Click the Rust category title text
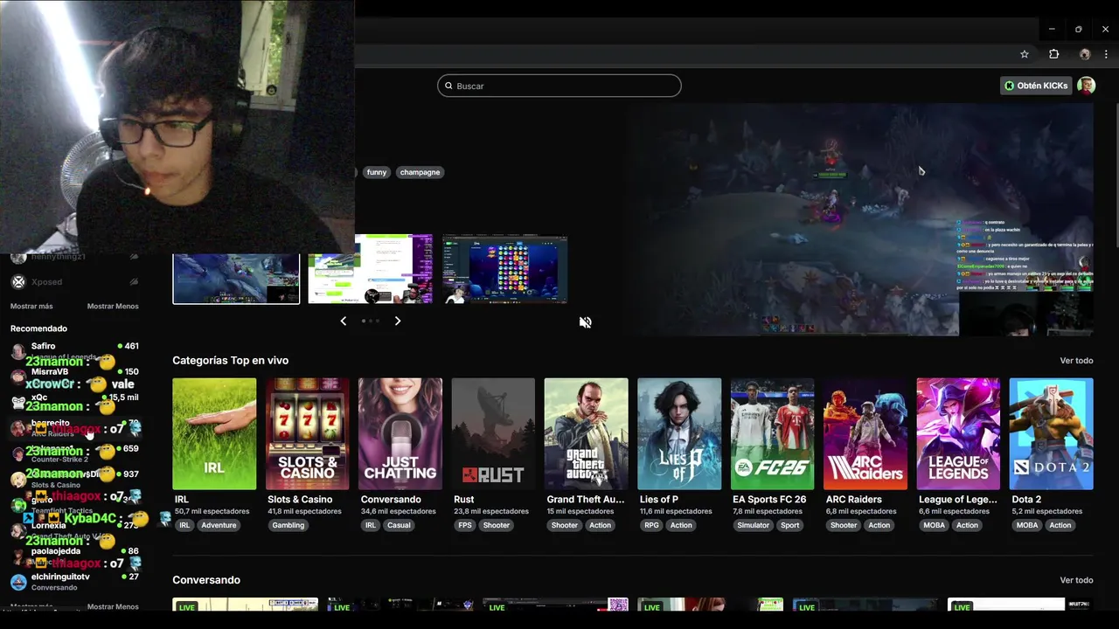This screenshot has width=1119, height=629. (x=464, y=500)
